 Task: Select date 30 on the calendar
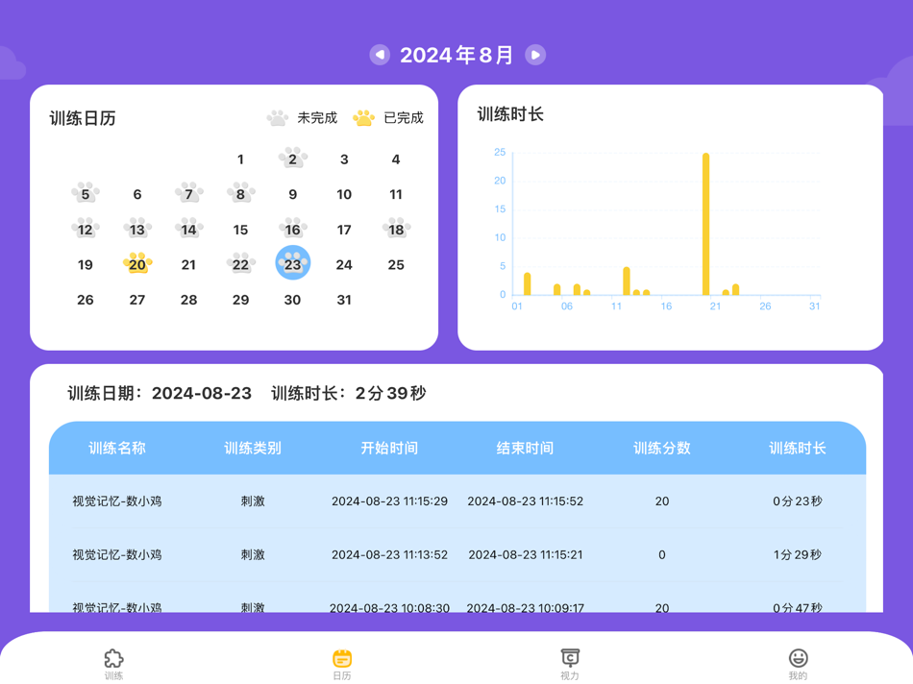pyautogui.click(x=292, y=299)
